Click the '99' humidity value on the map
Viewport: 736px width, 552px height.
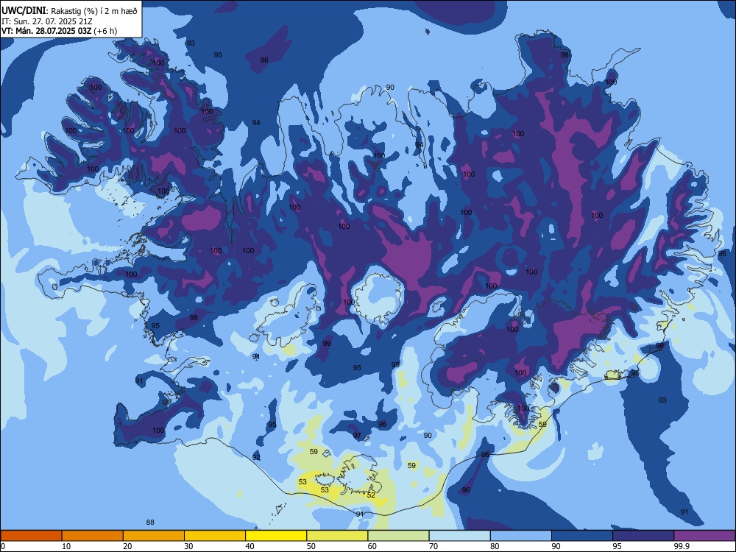(328, 343)
